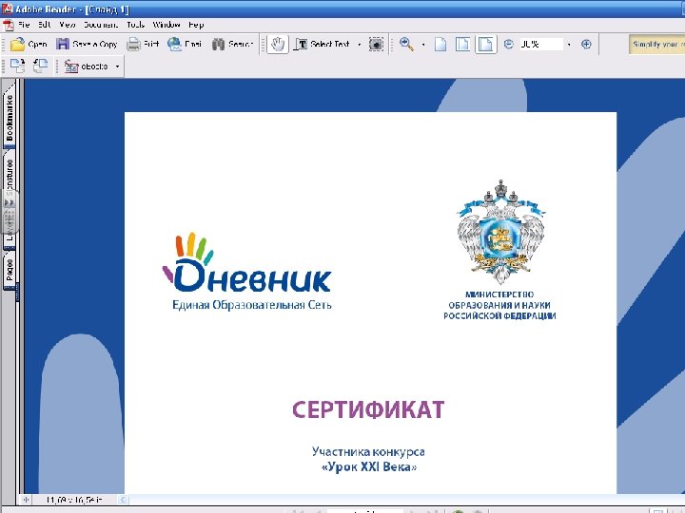Click the small icon left of the page size
The height and width of the screenshot is (513, 685).
click(26, 500)
